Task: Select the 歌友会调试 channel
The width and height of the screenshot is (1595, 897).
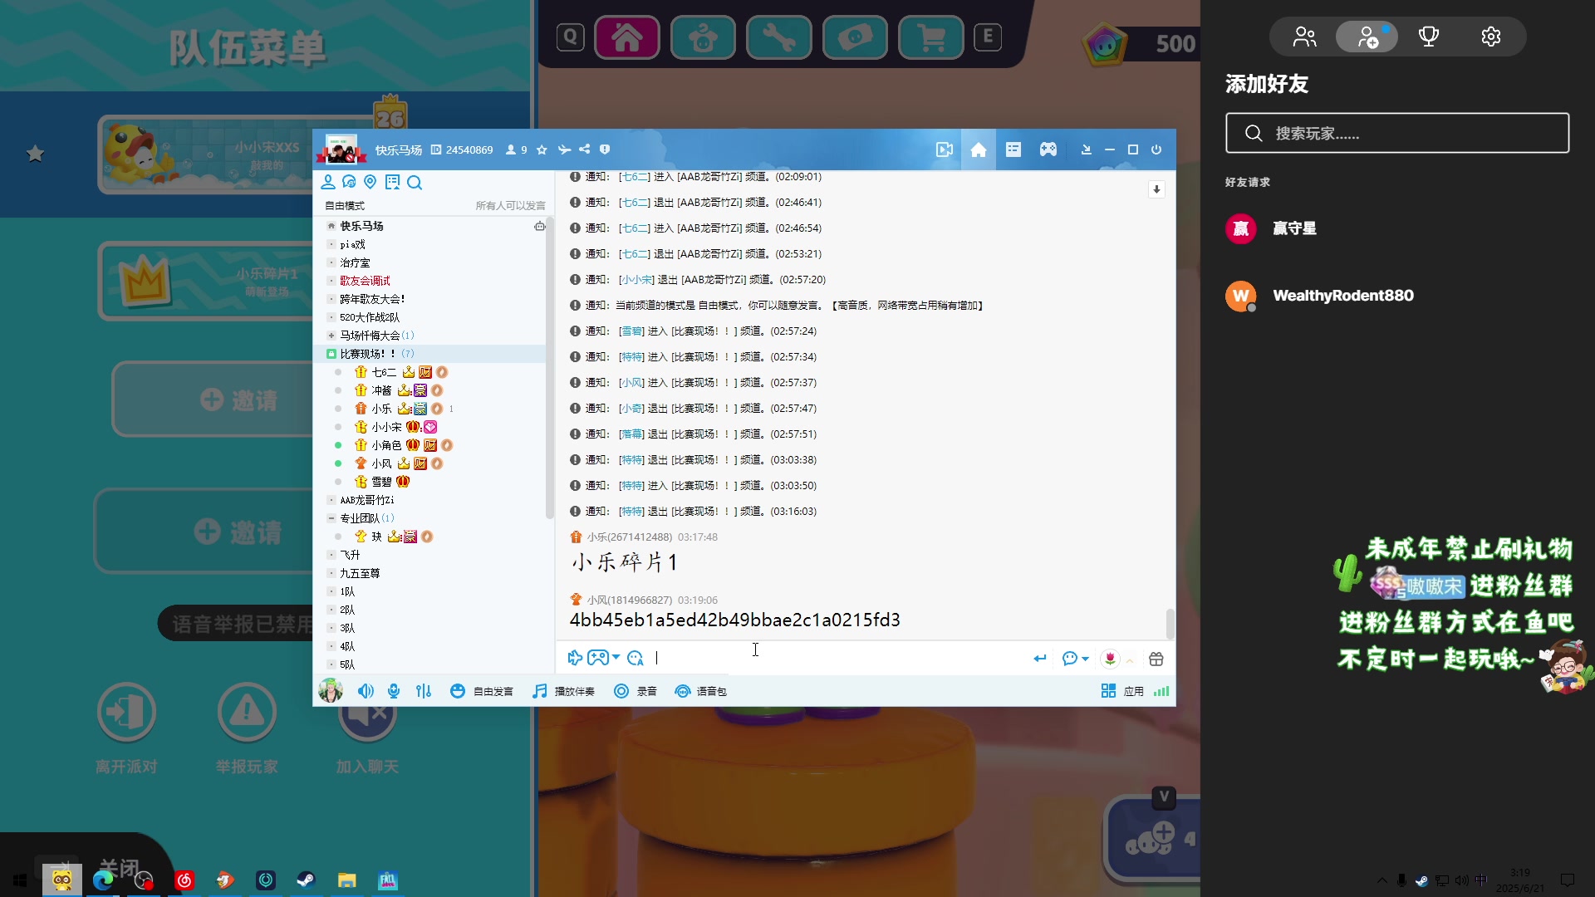Action: pyautogui.click(x=365, y=281)
